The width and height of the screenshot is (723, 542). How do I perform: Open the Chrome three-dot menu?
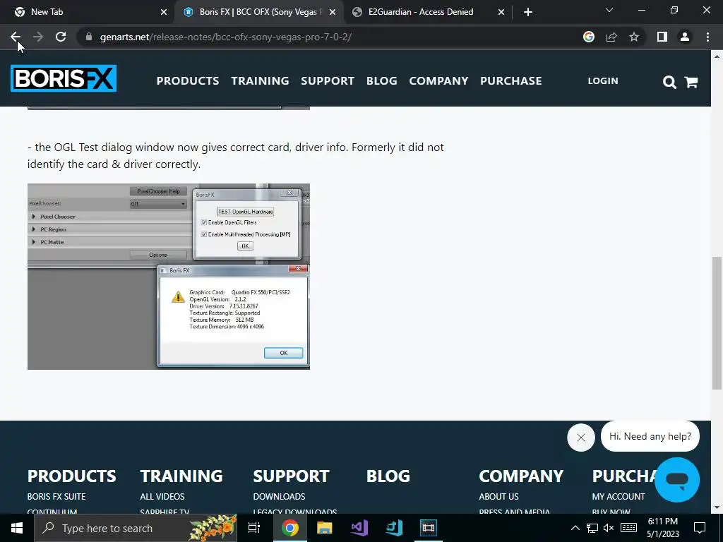tap(707, 37)
